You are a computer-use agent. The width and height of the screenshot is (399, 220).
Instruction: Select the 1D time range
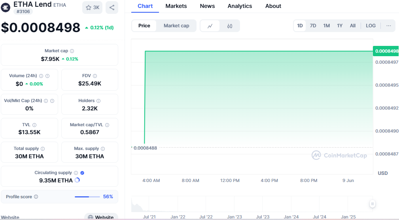point(300,26)
